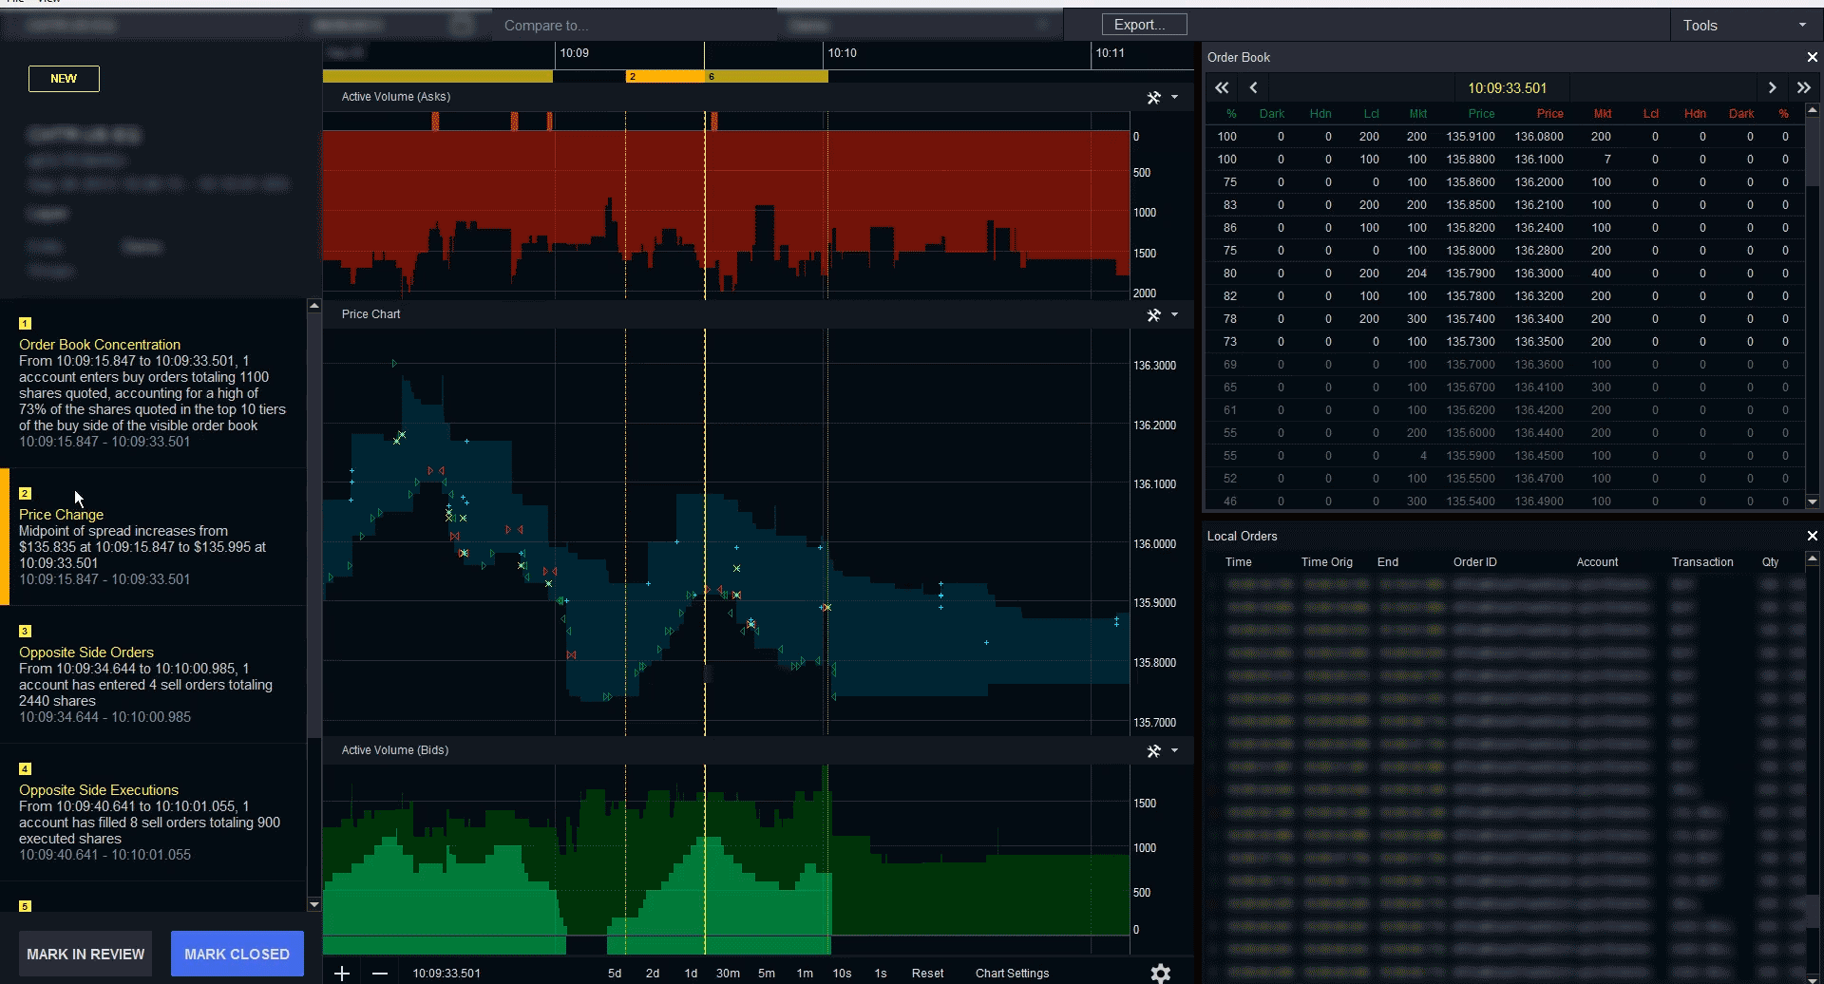Open the Active Volume (Bids) tools icon
This screenshot has height=984, width=1824.
pyautogui.click(x=1153, y=751)
